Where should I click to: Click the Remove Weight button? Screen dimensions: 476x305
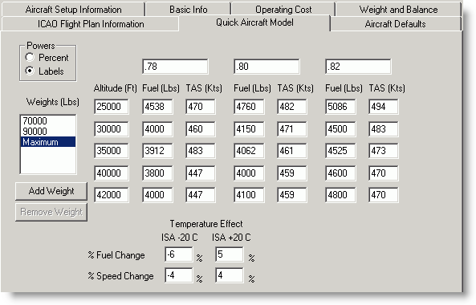(51, 212)
